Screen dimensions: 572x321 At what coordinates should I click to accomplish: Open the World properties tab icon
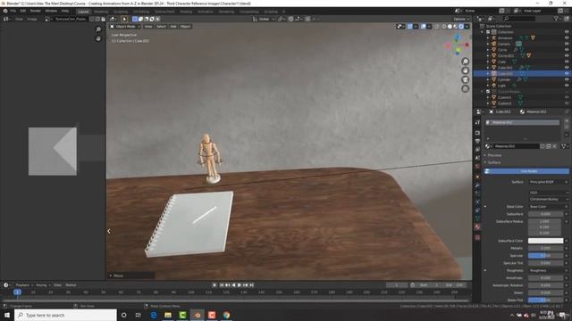477,167
